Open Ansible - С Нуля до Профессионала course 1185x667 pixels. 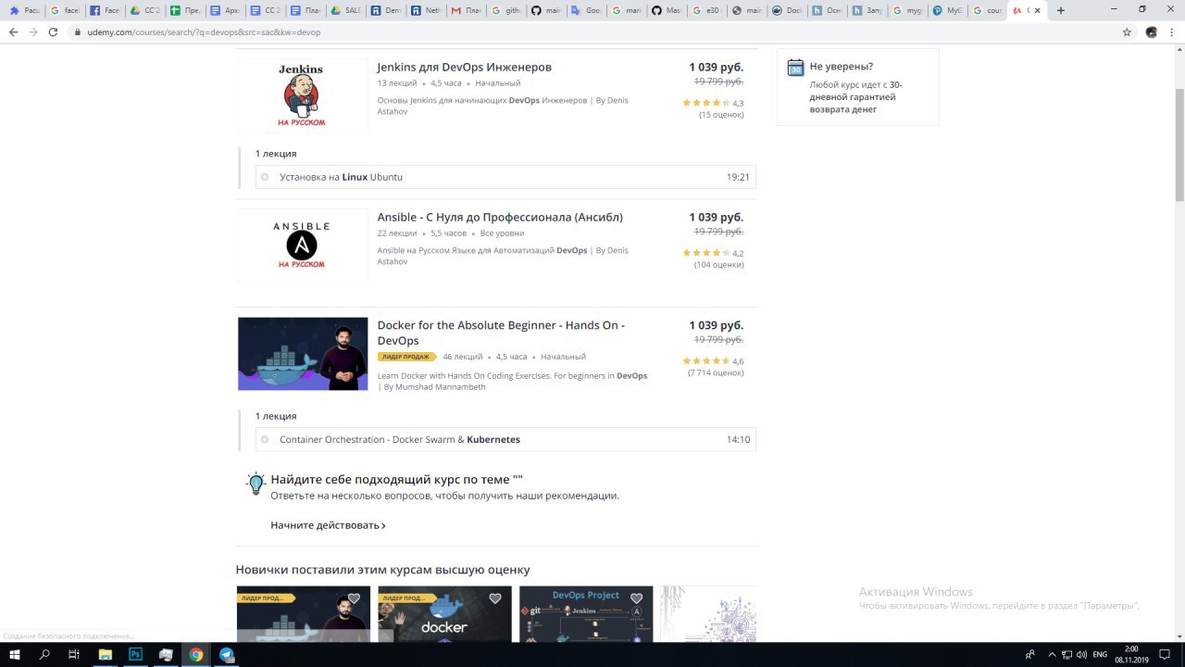coord(500,218)
